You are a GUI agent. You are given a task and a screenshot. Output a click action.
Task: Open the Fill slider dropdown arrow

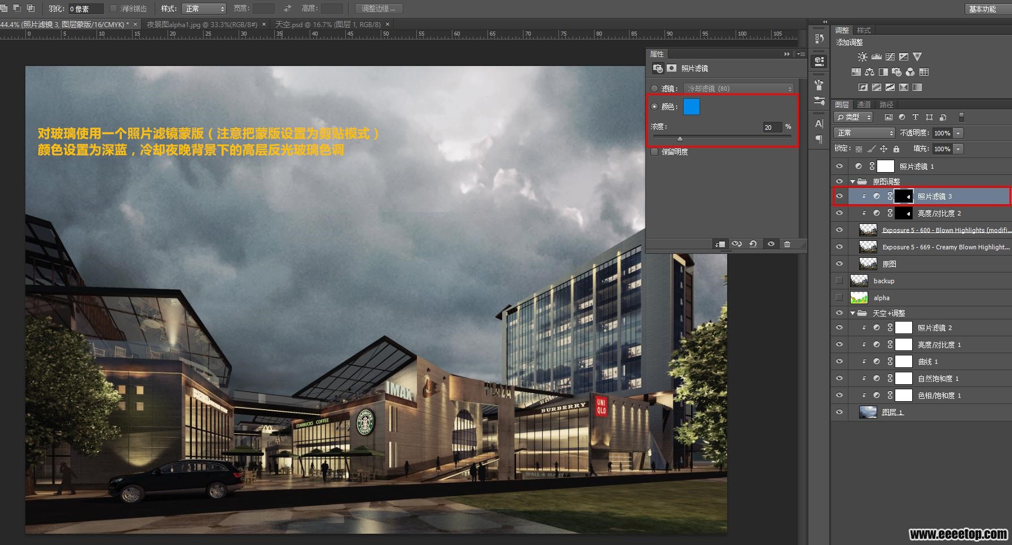coord(958,149)
